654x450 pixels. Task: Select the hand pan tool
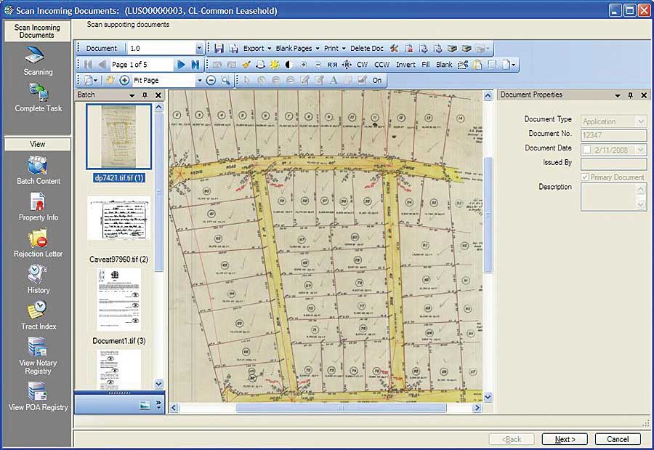click(110, 80)
